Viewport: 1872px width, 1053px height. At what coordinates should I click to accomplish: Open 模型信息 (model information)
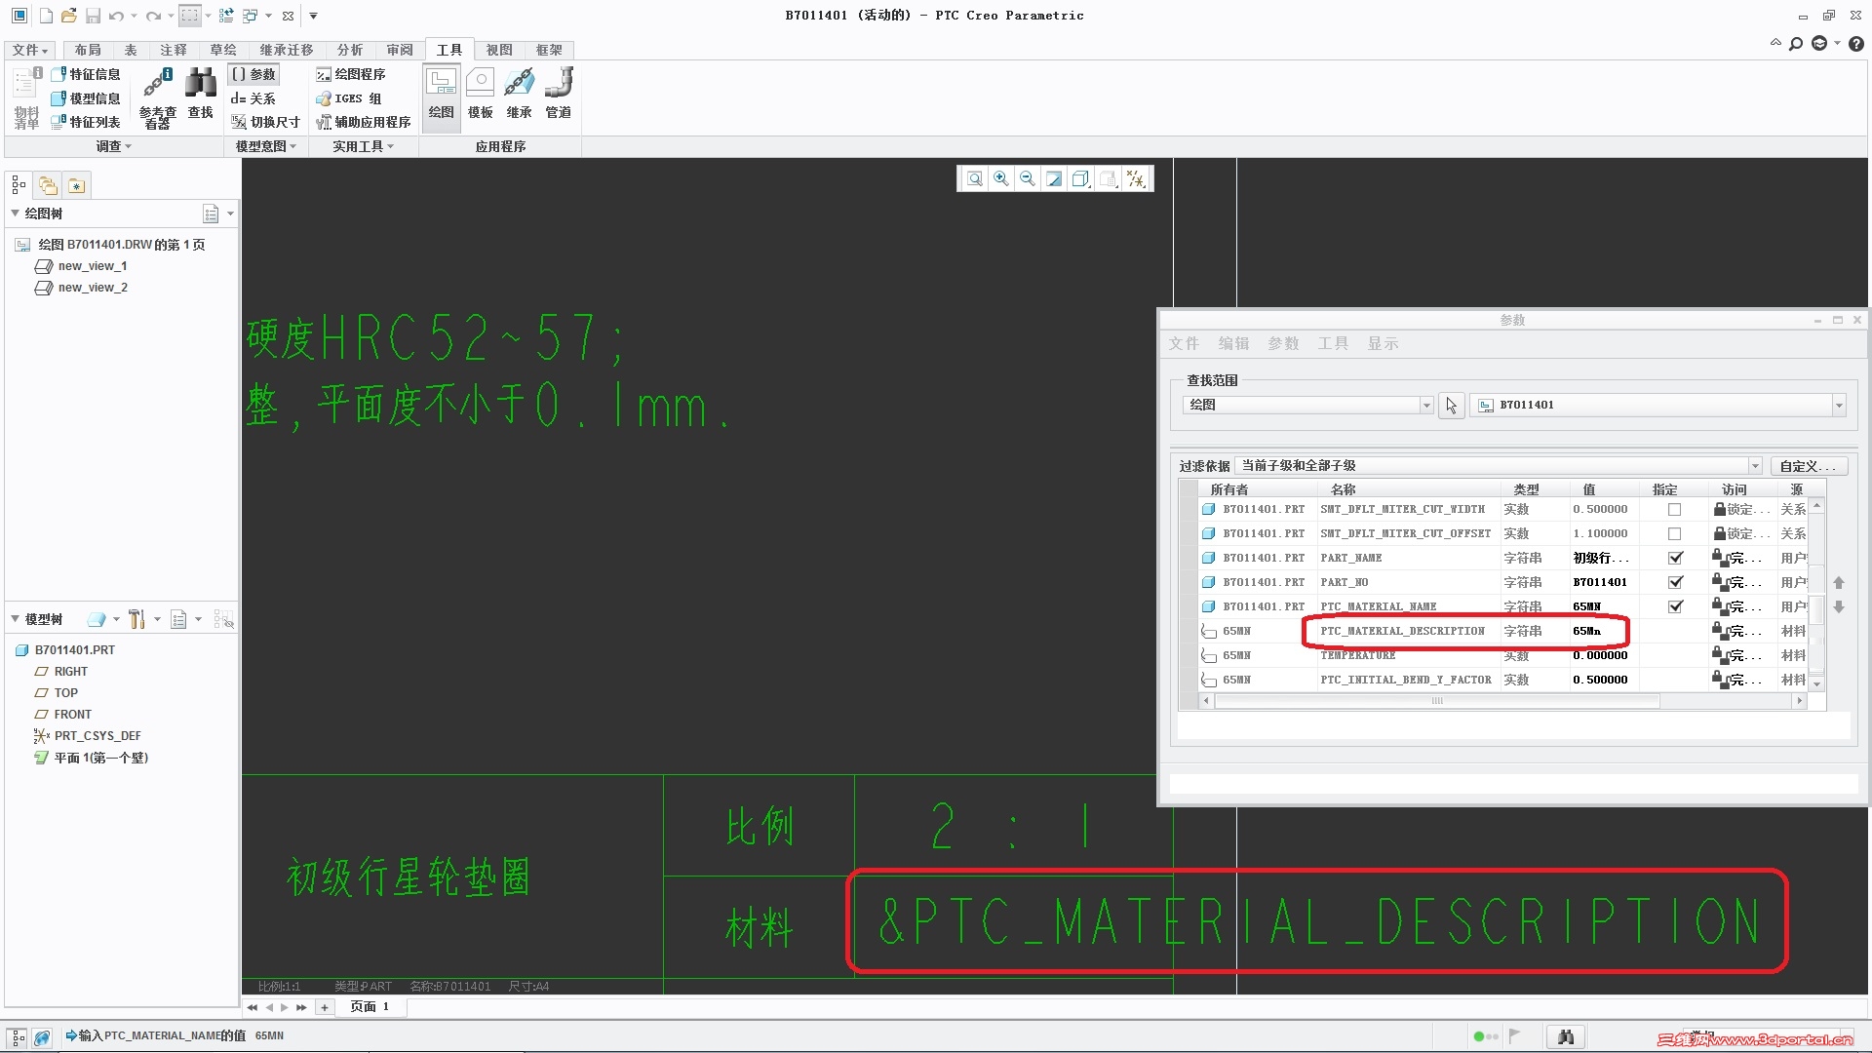pos(86,98)
